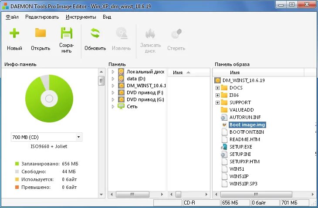This screenshot has width=318, height=208.
Task: Expand the I386 folder with plus box
Action: [217, 95]
